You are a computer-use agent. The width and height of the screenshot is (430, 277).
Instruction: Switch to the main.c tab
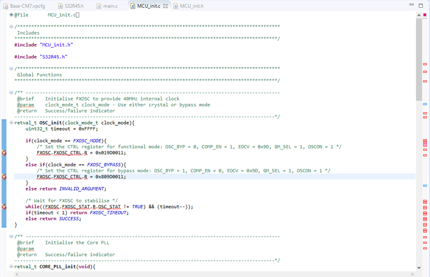[x=107, y=6]
